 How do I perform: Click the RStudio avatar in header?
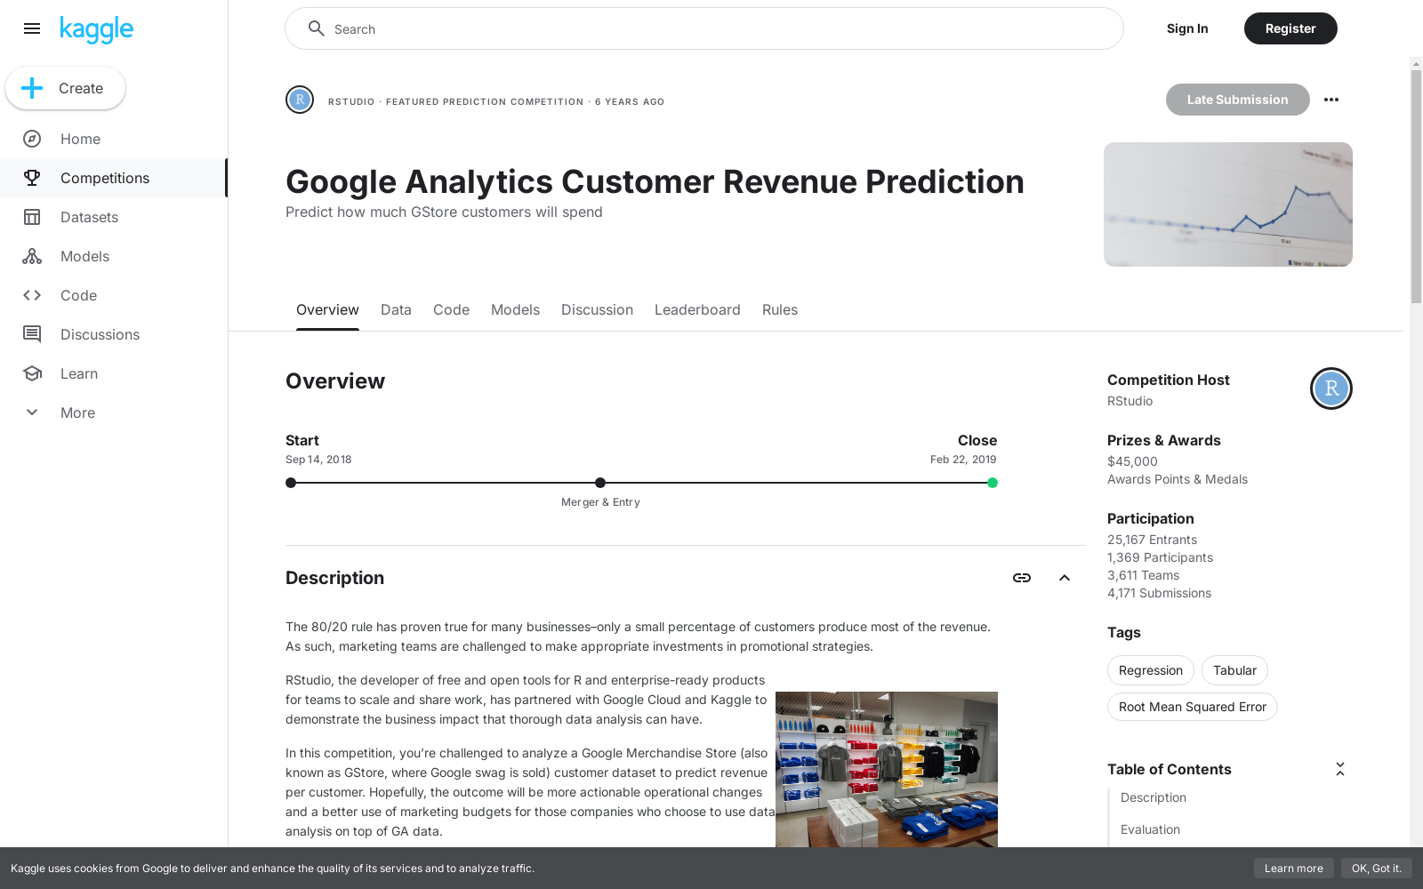pyautogui.click(x=300, y=100)
